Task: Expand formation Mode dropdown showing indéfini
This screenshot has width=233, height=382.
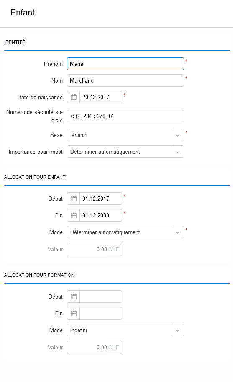Action: coord(177,330)
